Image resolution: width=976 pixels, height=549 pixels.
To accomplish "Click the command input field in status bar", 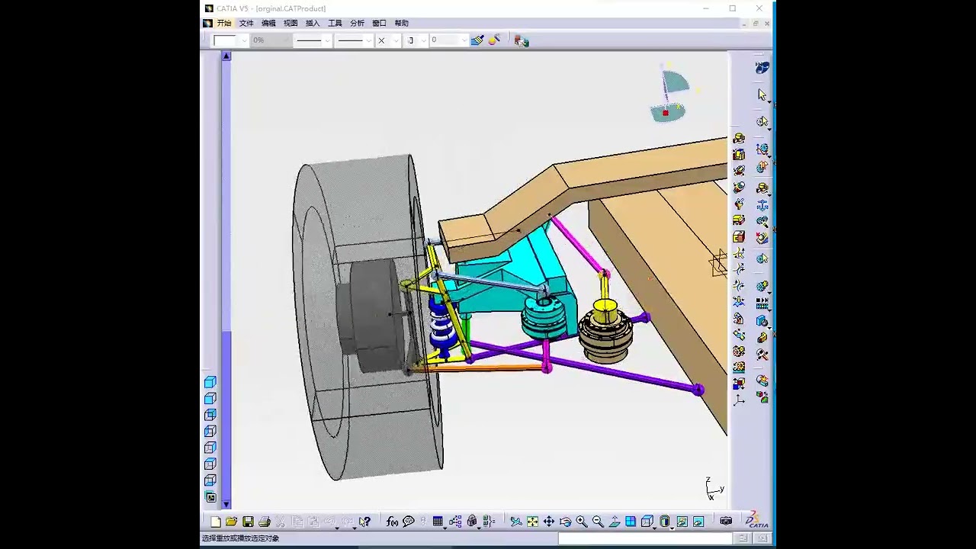I will click(x=644, y=538).
